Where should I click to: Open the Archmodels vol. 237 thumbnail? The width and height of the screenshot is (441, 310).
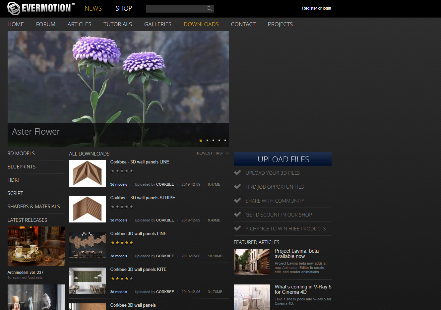pyautogui.click(x=36, y=246)
